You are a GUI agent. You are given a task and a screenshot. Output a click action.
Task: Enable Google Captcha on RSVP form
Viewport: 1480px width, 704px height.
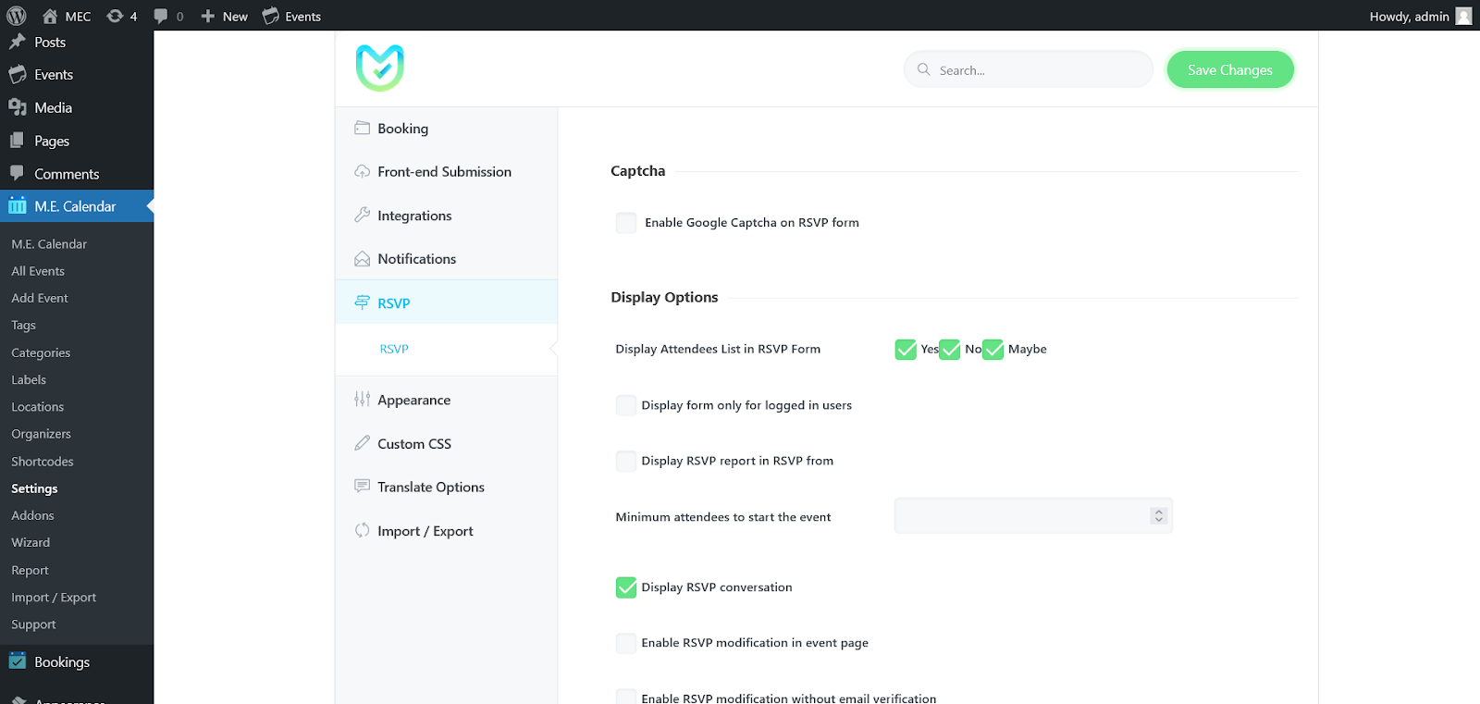[x=626, y=223]
